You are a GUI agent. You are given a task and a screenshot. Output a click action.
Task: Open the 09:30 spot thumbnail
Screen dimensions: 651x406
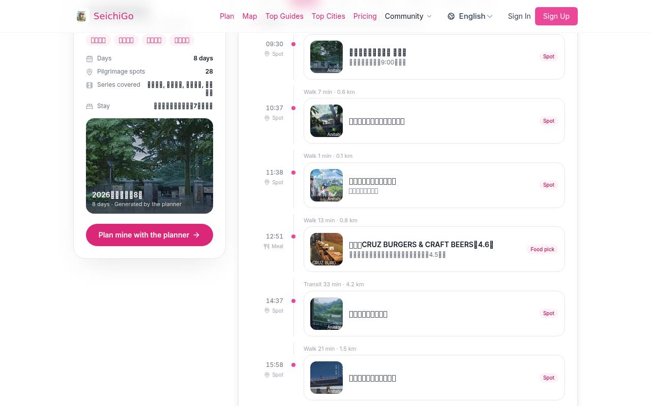[x=327, y=57]
